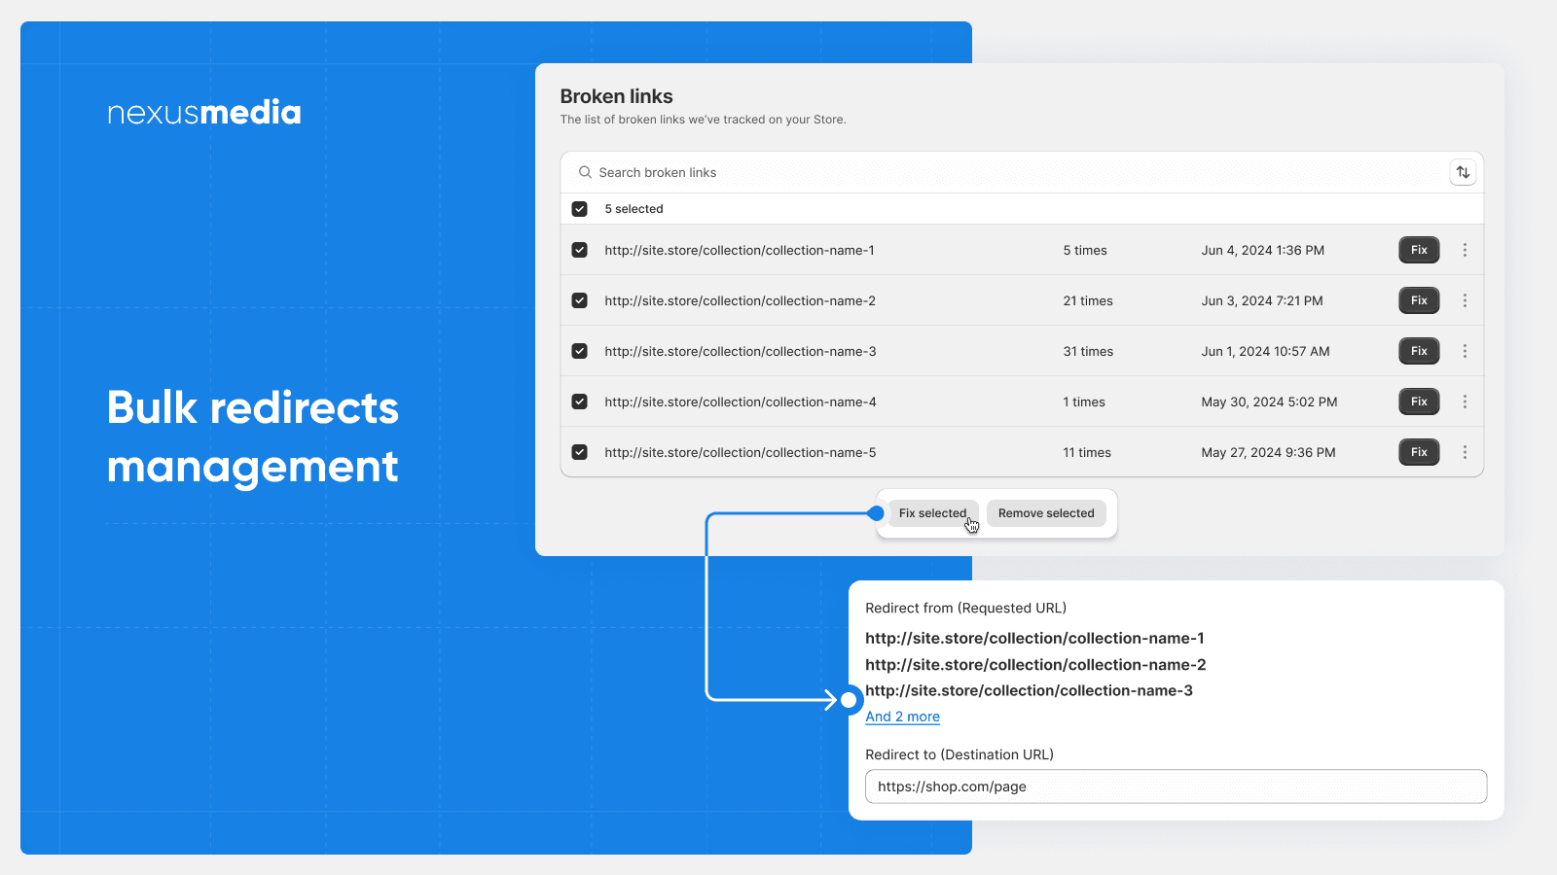Click the magnifier icon in the search bar

point(585,172)
